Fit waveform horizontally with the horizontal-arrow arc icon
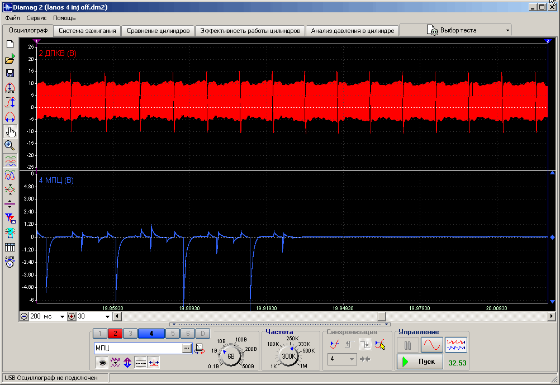This screenshot has width=560, height=385. 10,117
